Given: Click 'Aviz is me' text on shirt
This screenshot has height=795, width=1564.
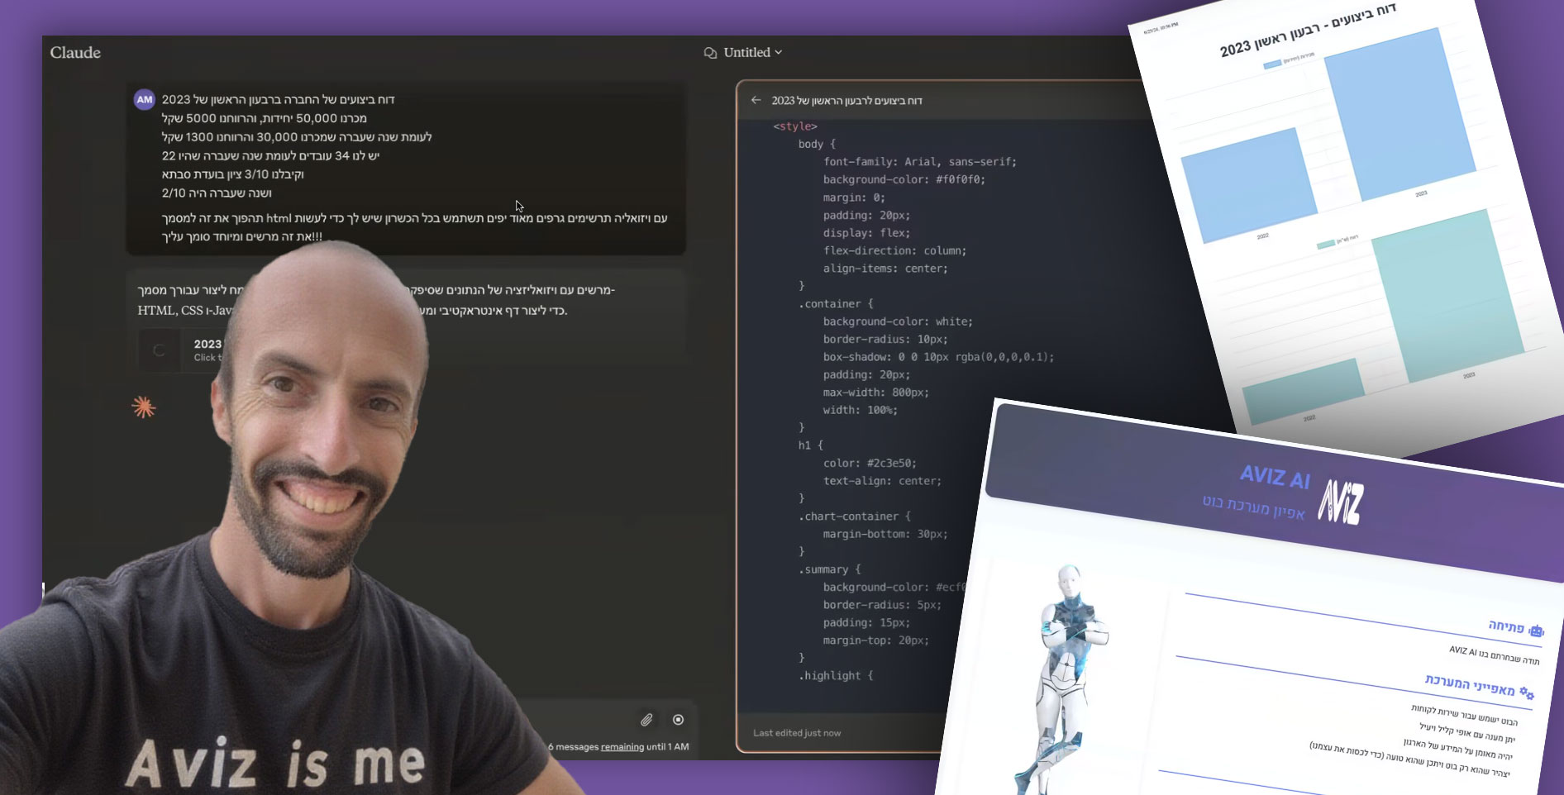Looking at the screenshot, I should (276, 762).
